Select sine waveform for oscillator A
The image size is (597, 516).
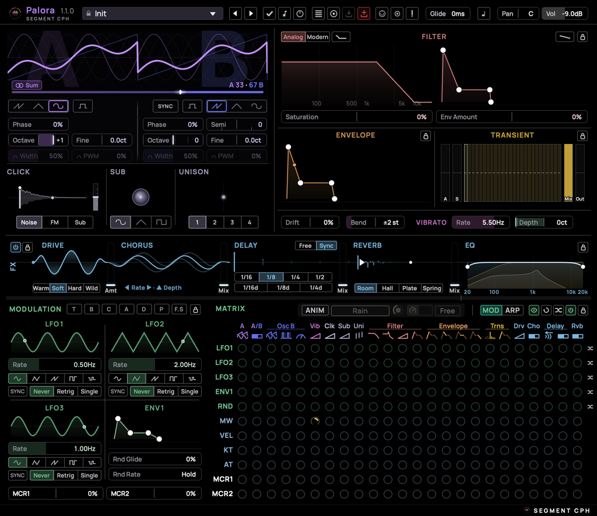point(58,106)
